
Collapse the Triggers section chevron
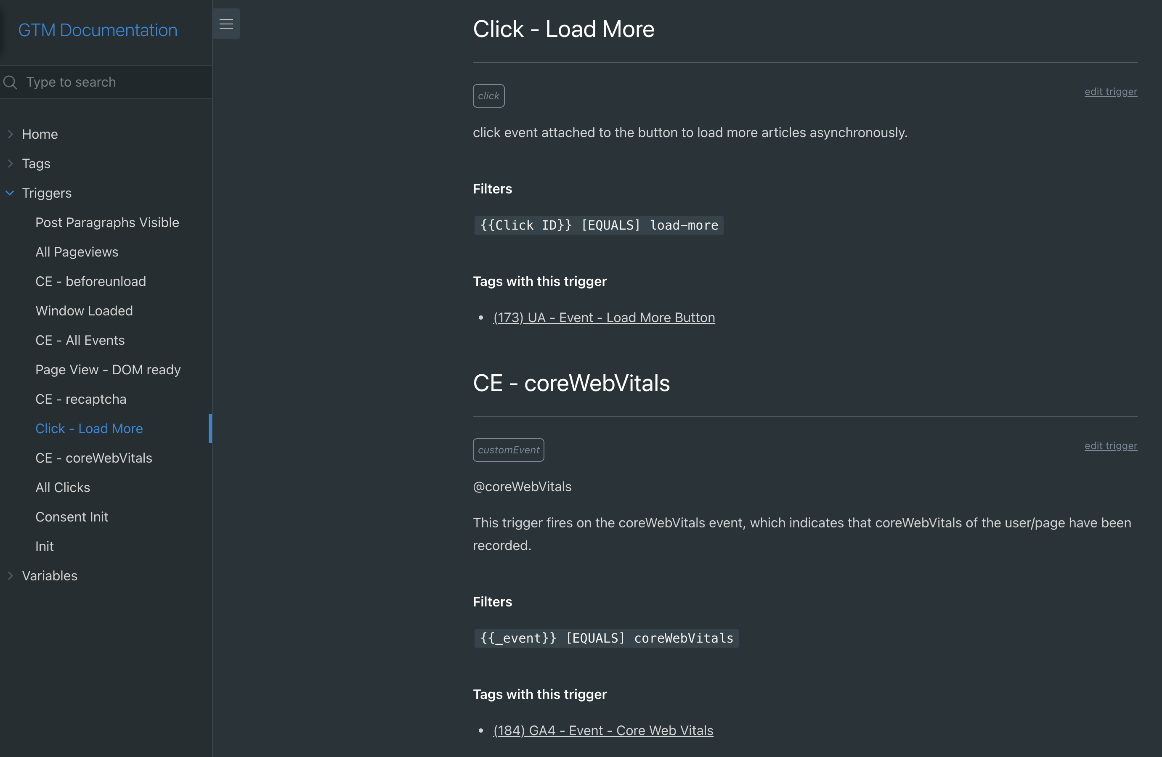(10, 193)
